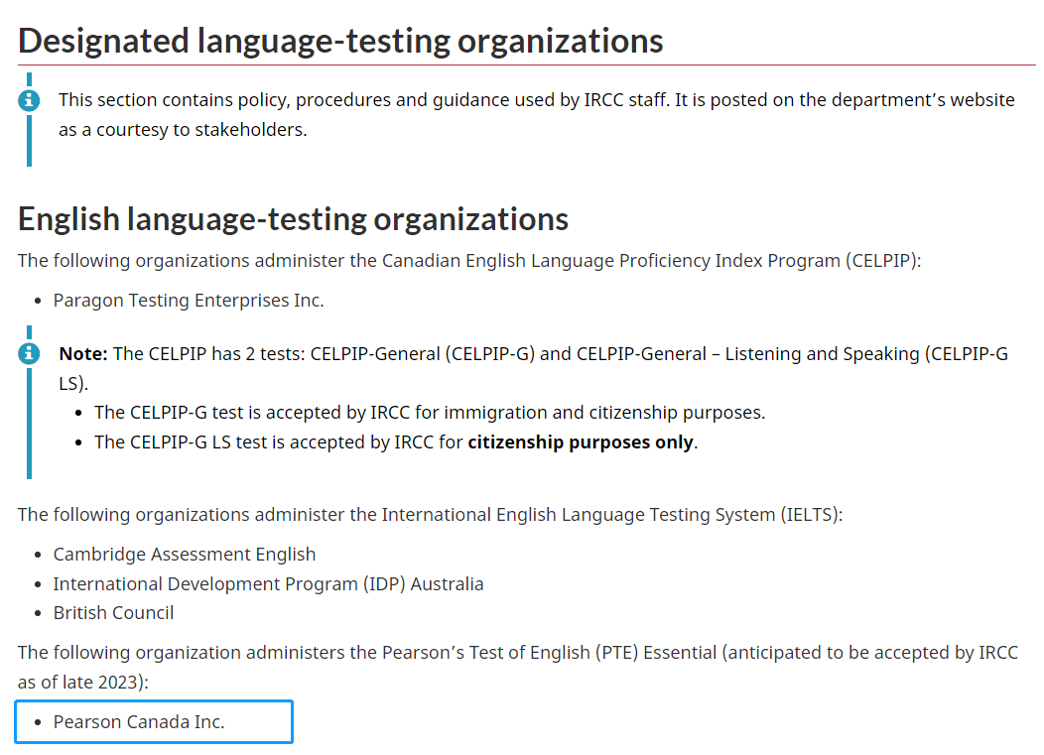This screenshot has width=1044, height=755.
Task: Click the sentence introducing IELTS organizations
Action: (x=430, y=514)
